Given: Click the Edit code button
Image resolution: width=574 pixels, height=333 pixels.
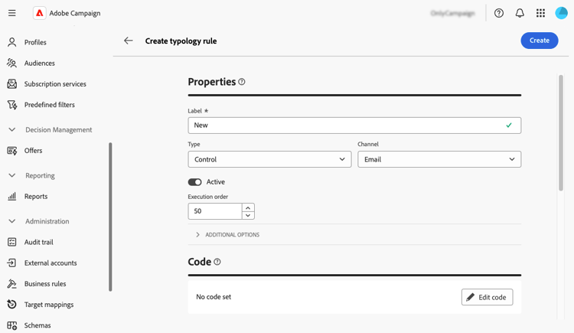Looking at the screenshot, I should [487, 297].
